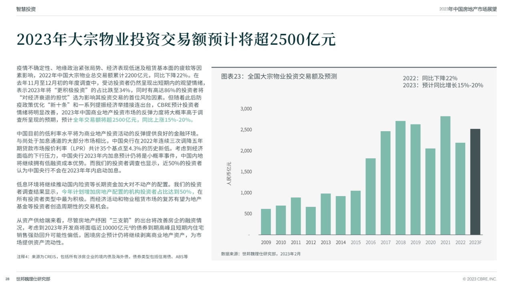Click the 2020 bar in the chart

(430, 191)
